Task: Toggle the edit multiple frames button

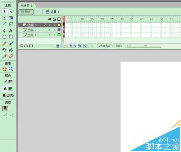Action: pos(80,46)
